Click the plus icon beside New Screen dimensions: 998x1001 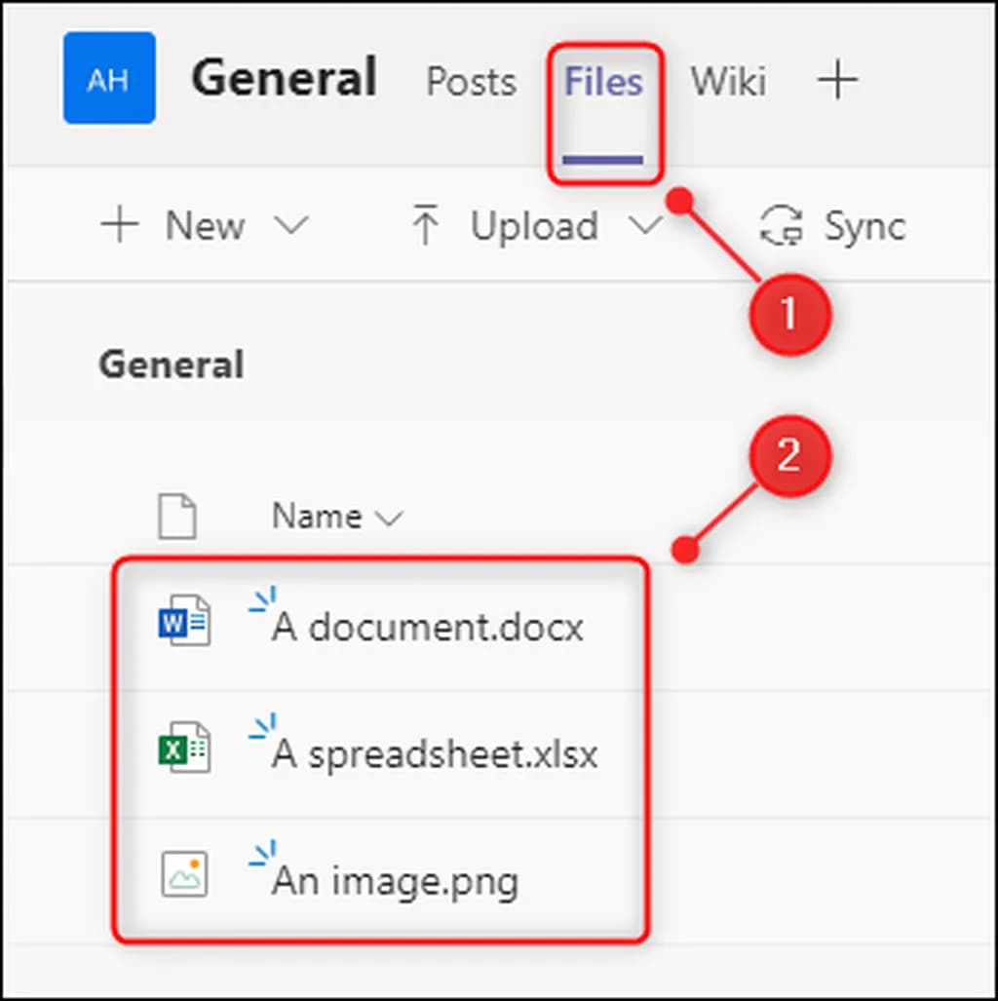pos(121,226)
